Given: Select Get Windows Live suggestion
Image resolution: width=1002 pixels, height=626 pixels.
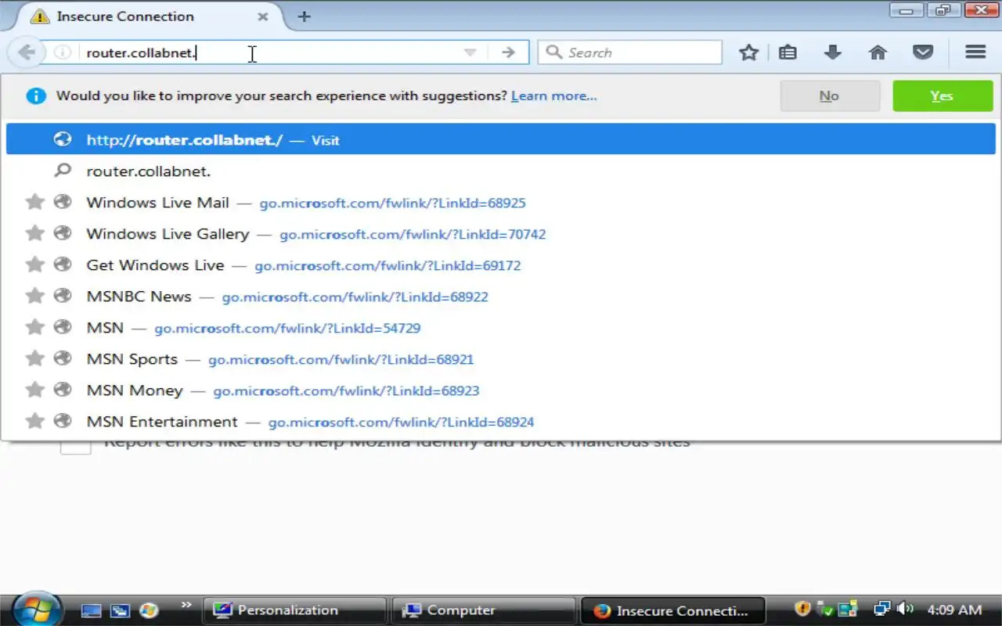Looking at the screenshot, I should [x=501, y=265].
